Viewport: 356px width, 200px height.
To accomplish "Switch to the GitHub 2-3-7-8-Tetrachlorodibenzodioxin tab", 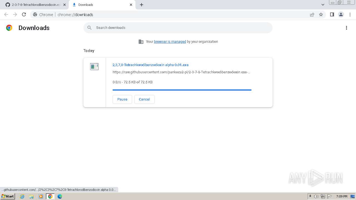I will click(x=34, y=5).
